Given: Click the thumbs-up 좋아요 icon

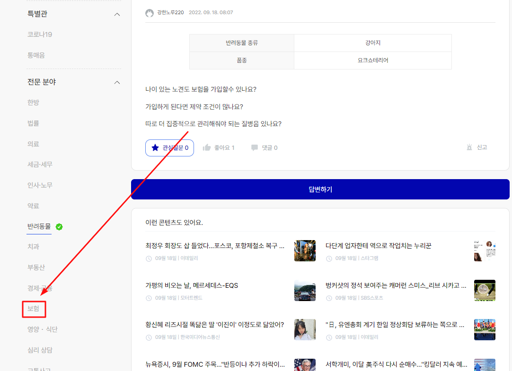Looking at the screenshot, I should click(206, 148).
